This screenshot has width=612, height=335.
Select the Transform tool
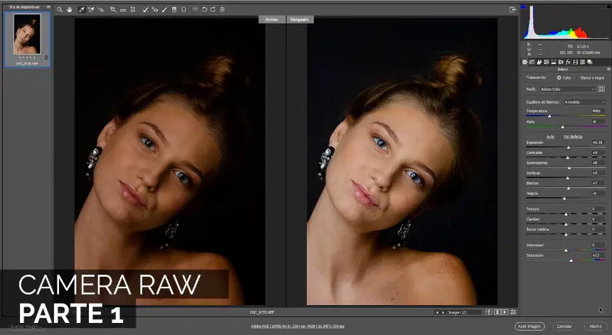(133, 9)
